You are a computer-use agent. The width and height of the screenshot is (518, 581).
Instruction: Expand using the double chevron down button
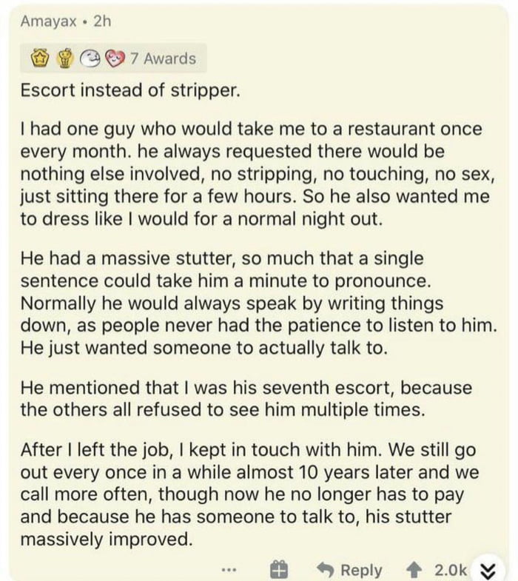pos(488,568)
